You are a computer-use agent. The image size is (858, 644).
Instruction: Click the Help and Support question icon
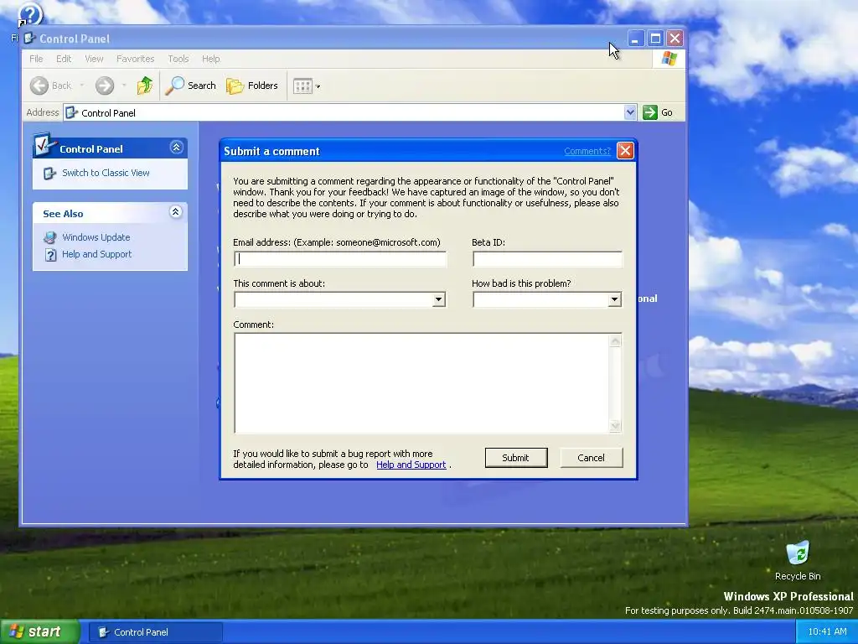click(50, 255)
